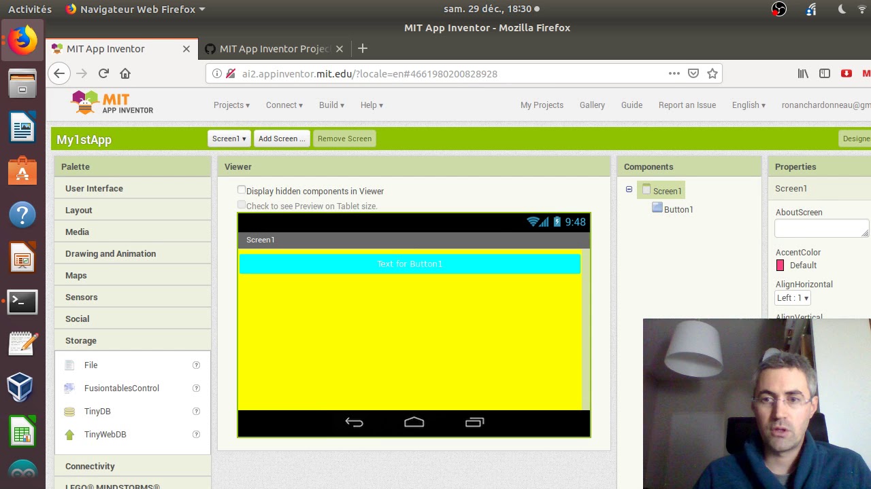The image size is (871, 489).
Task: Open Ubuntu Software store icon
Action: pos(22,170)
